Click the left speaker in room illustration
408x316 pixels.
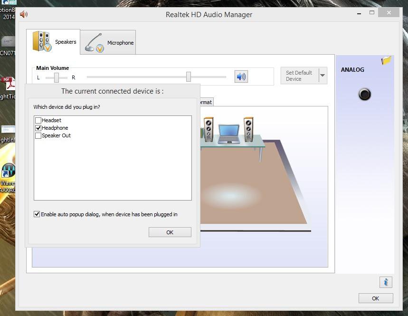click(x=209, y=129)
